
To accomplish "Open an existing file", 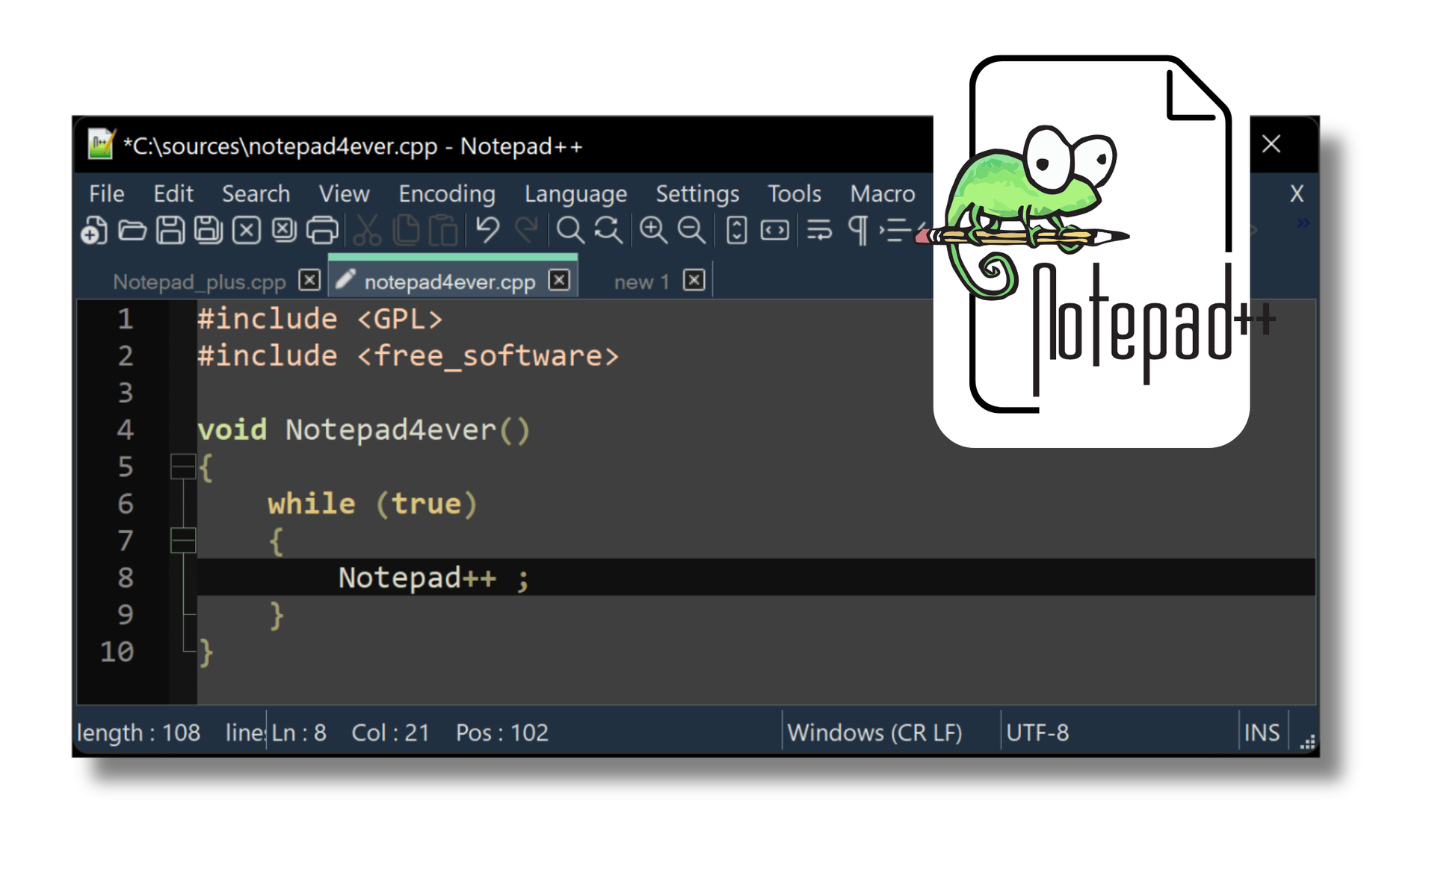I will (133, 230).
